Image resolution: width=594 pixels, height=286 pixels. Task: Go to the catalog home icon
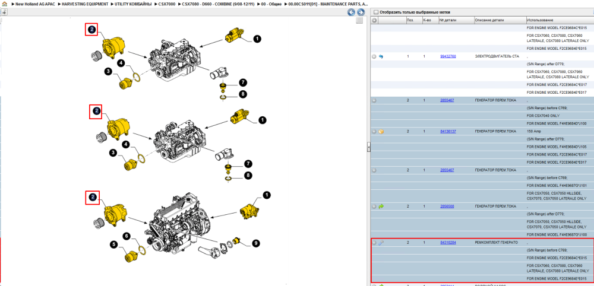pos(5,4)
